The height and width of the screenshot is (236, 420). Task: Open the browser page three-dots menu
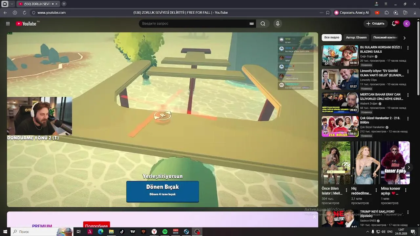click(x=321, y=12)
